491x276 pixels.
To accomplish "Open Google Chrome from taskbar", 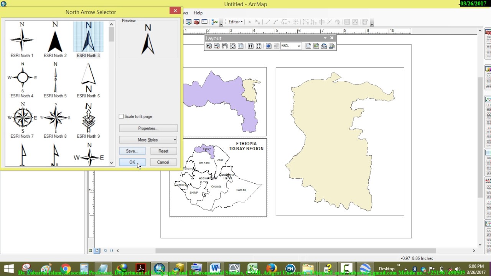I will coord(66,268).
